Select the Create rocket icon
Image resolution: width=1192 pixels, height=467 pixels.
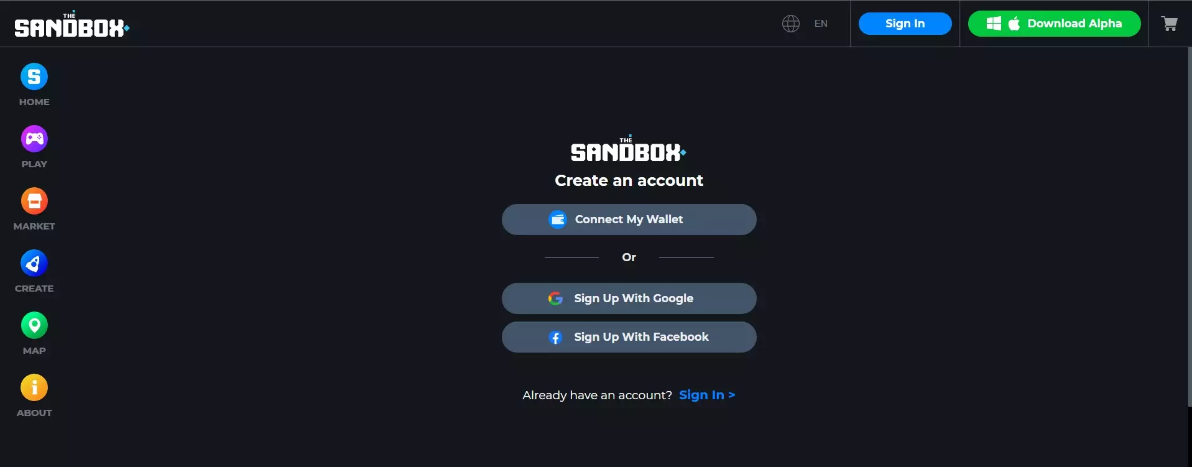point(34,263)
